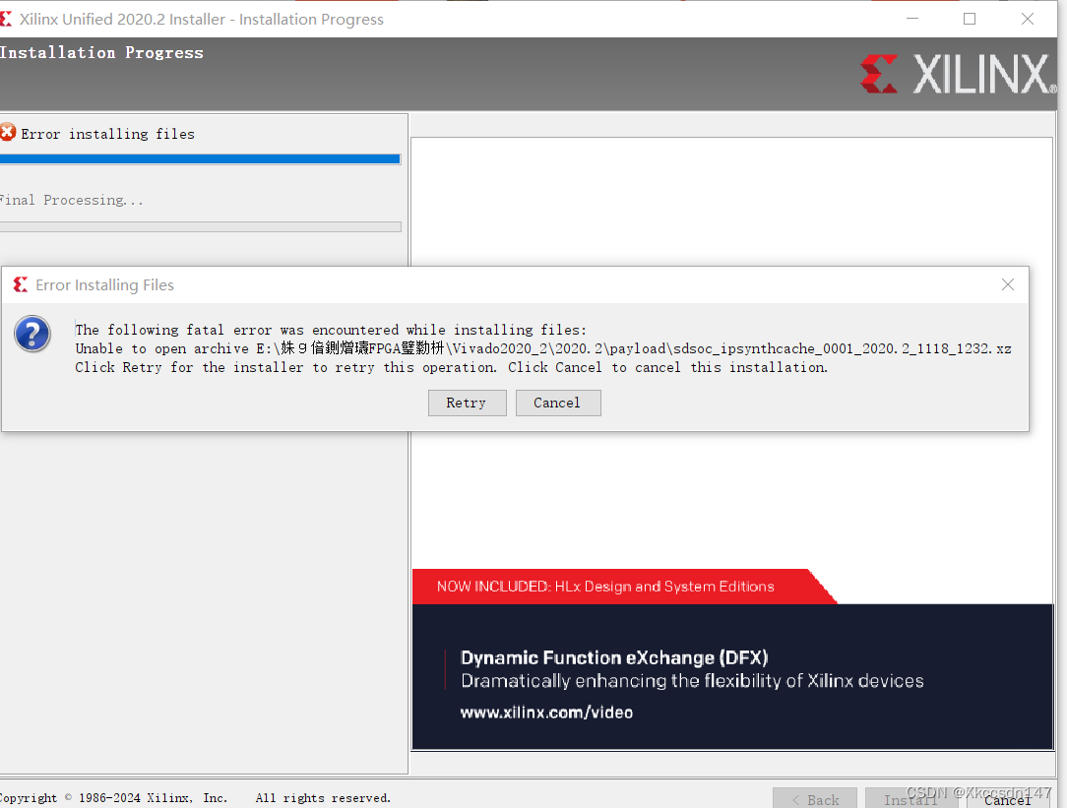
Task: Retry the failed installation operation
Action: click(x=467, y=403)
